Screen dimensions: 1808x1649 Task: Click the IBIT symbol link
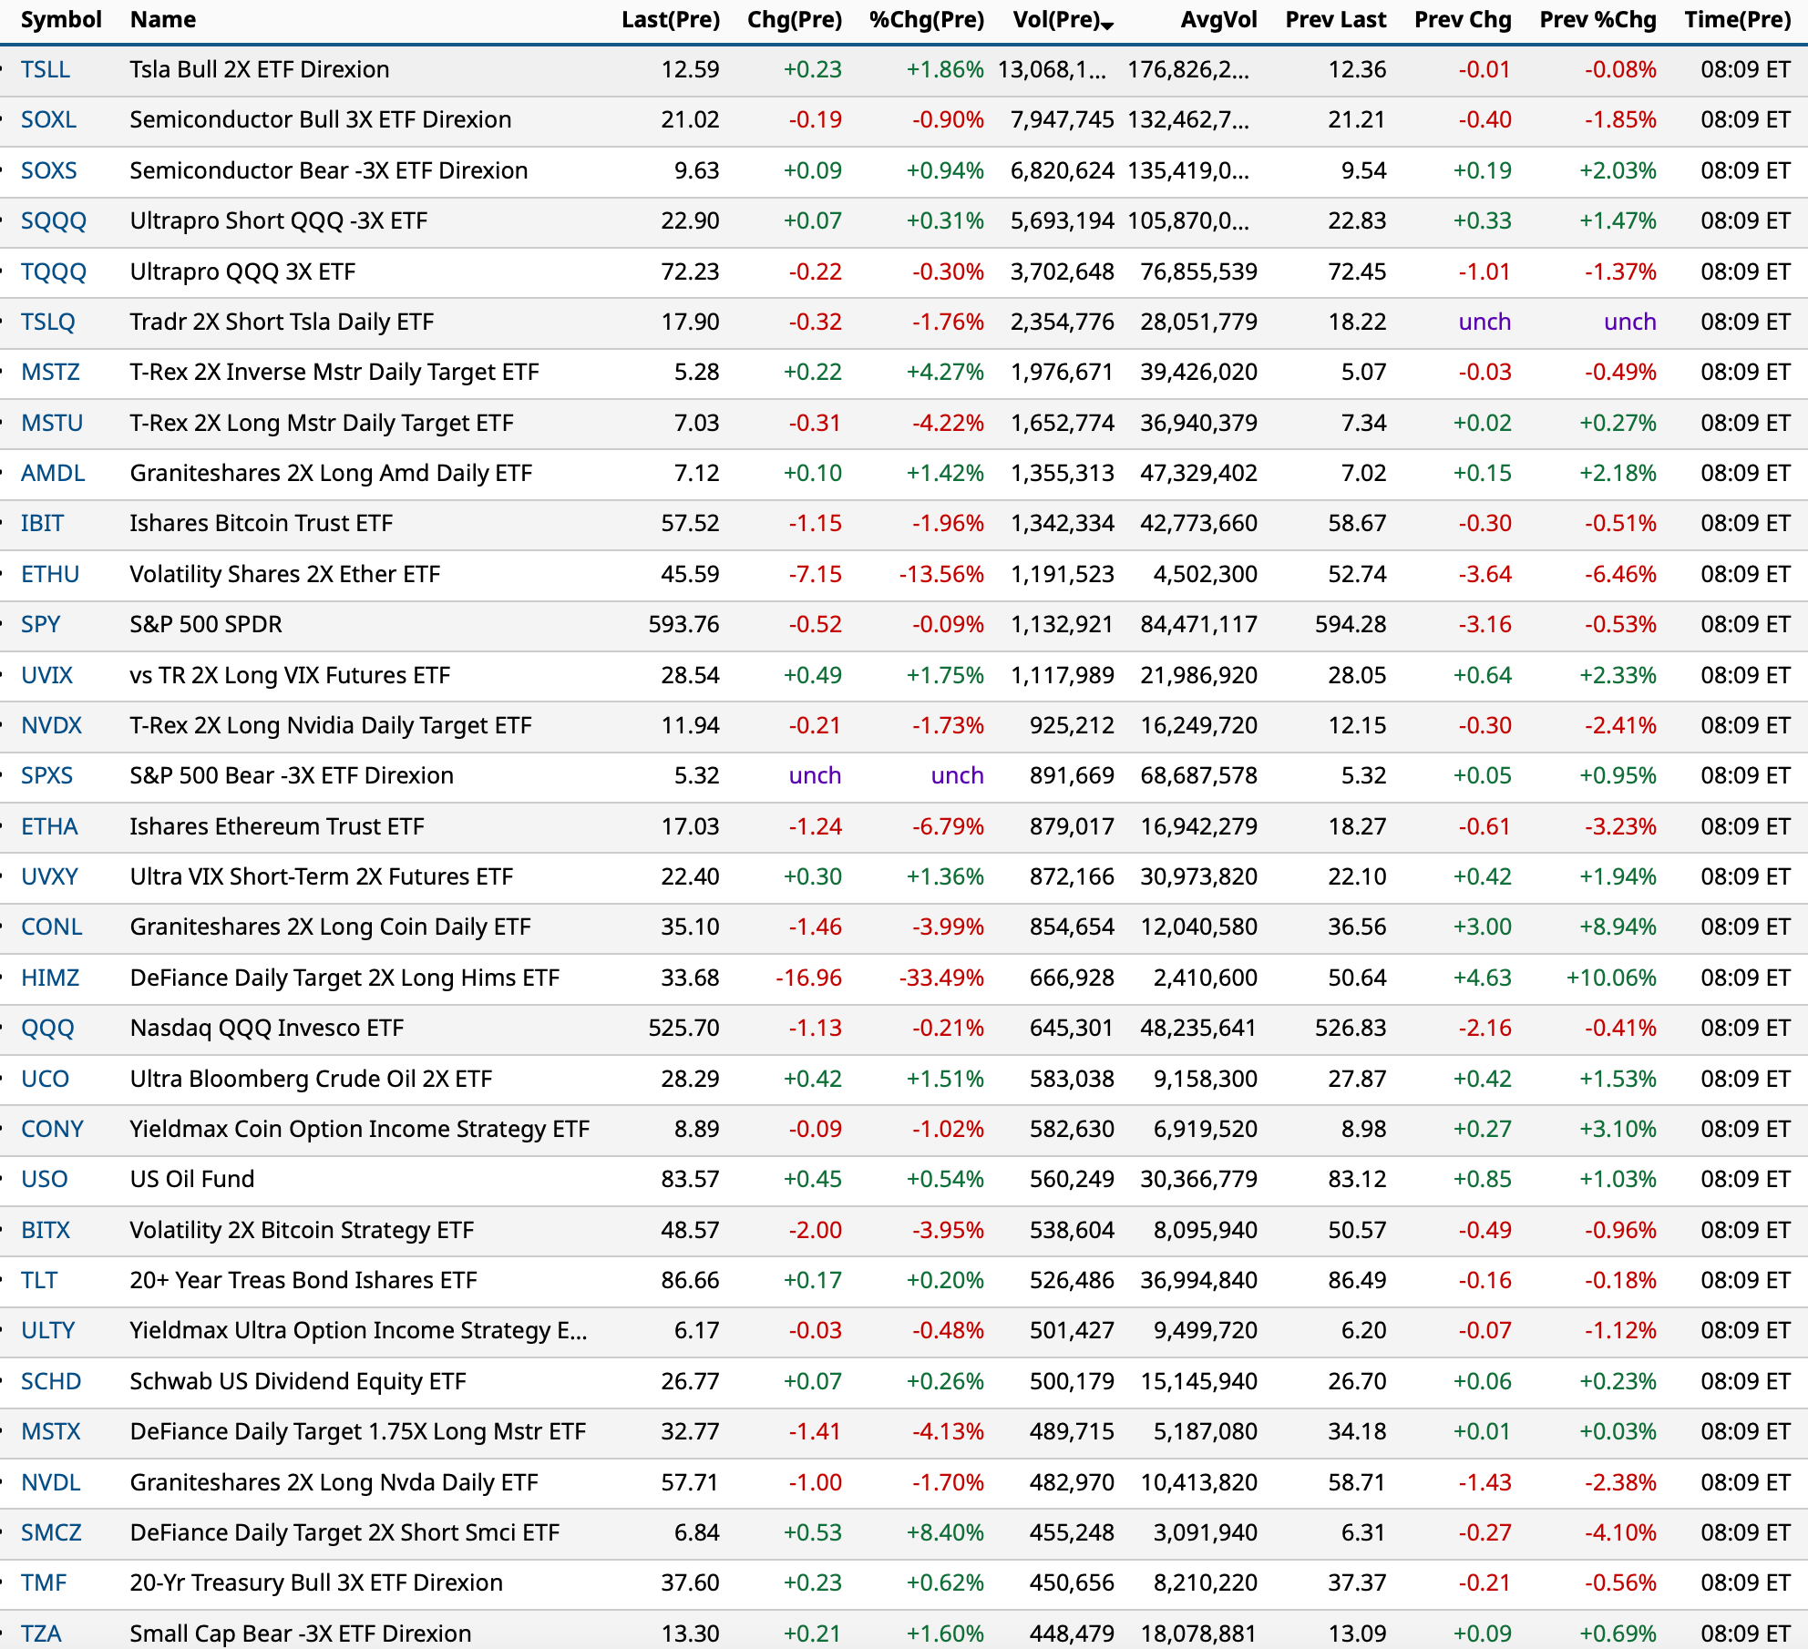43,524
